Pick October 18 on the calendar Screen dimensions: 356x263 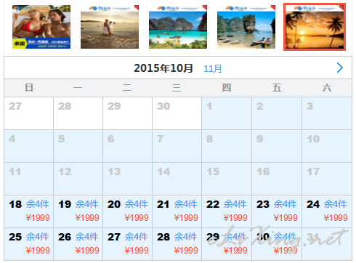29,211
